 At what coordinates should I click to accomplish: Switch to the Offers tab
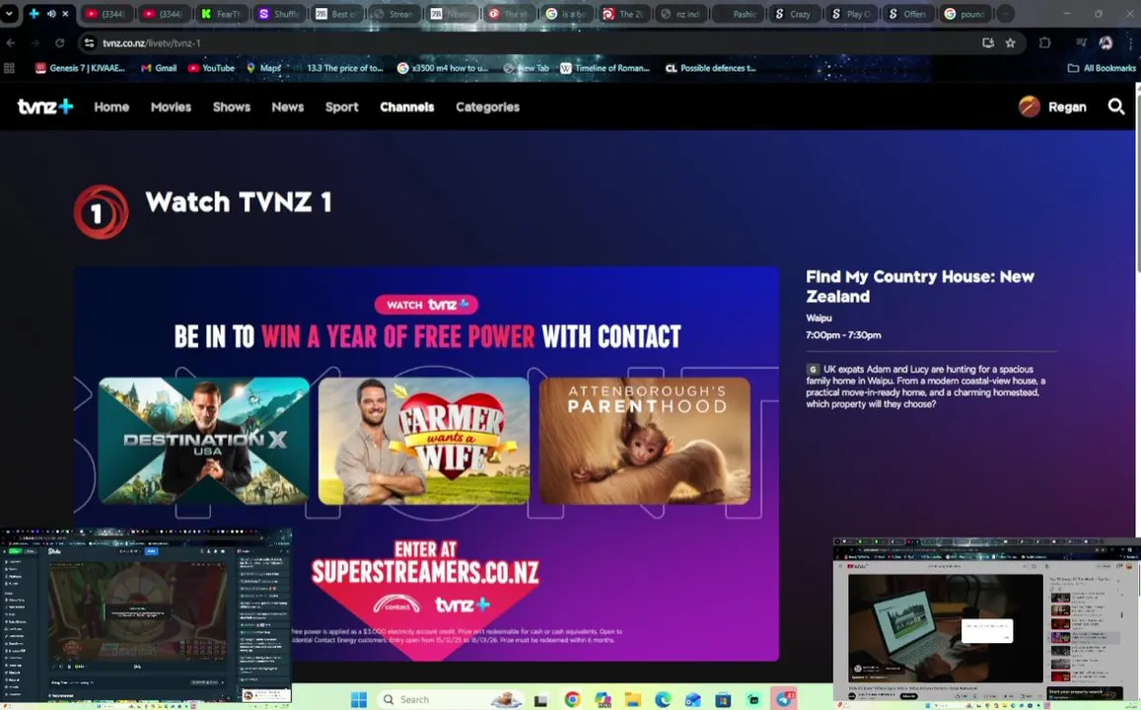(x=909, y=14)
